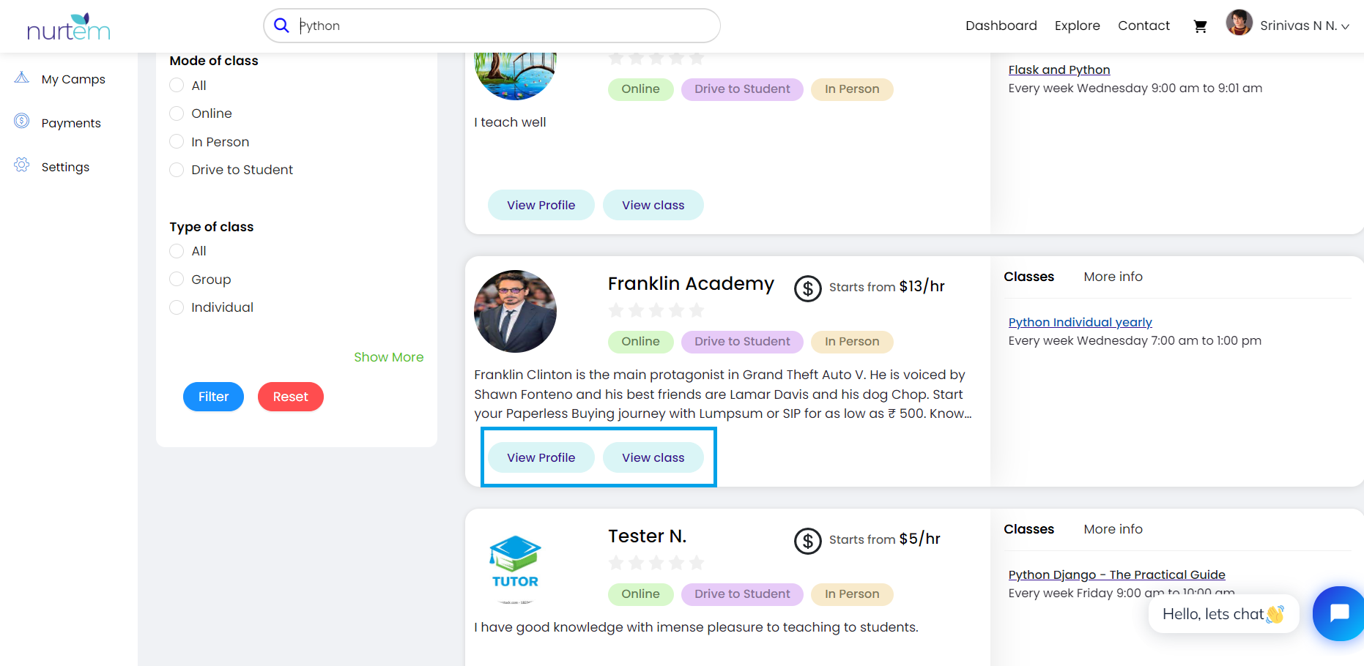Screen dimensions: 1364x666
Task: Expand Srinivas N N. user dropdown
Action: click(1304, 26)
